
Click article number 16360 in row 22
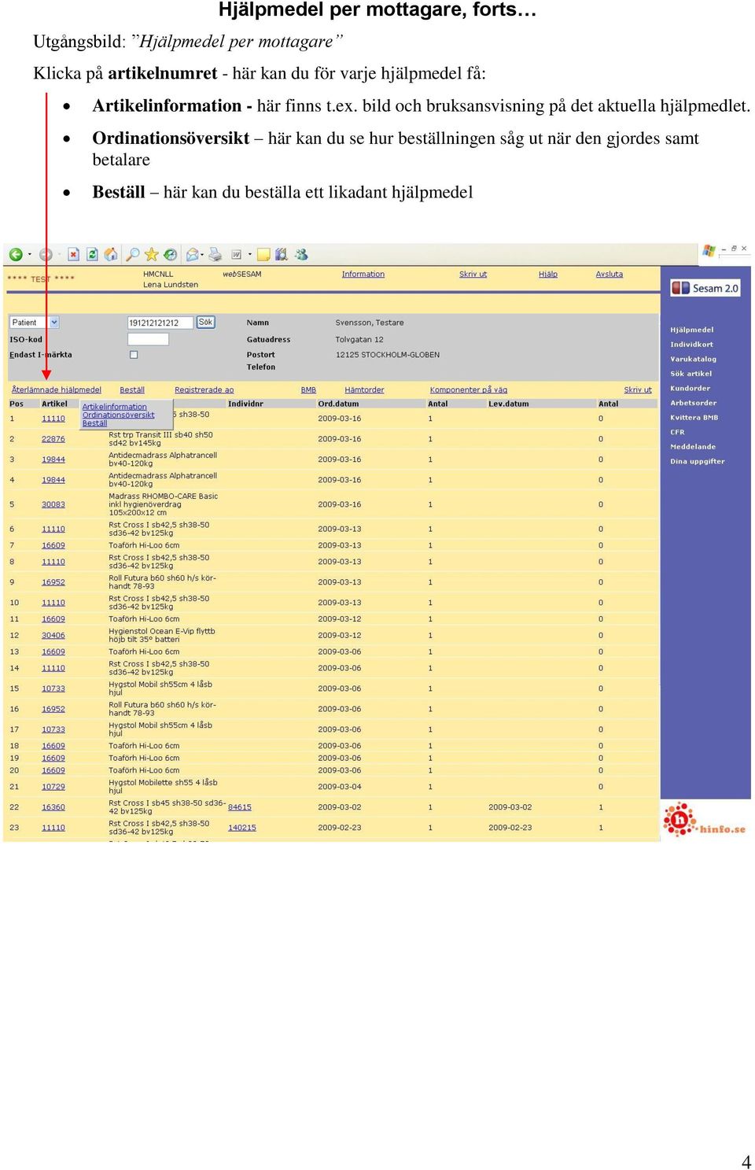coord(53,807)
